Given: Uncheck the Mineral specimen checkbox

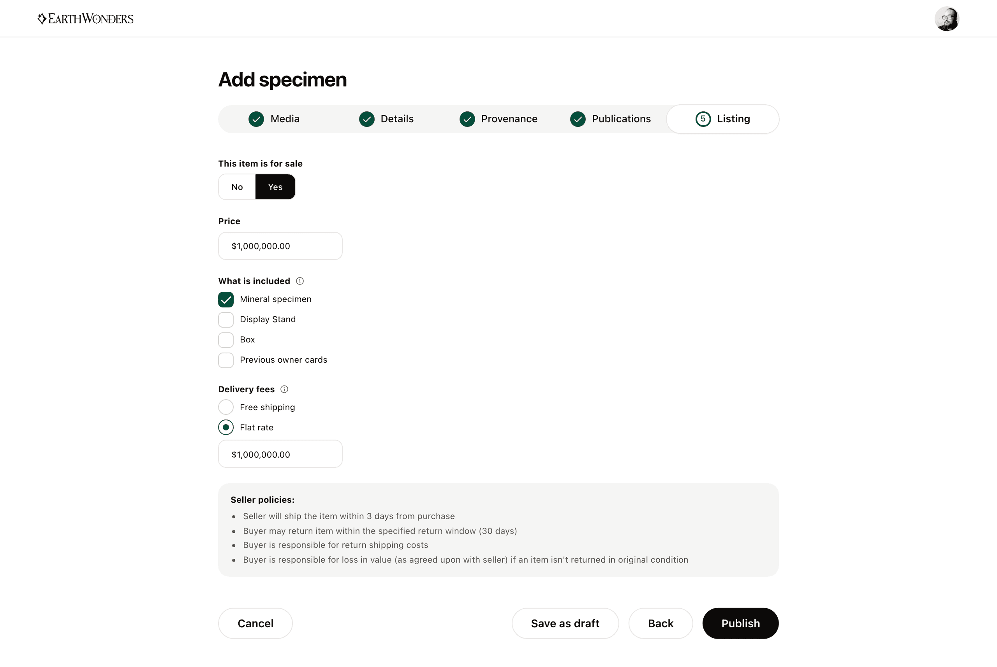Looking at the screenshot, I should click(x=225, y=300).
